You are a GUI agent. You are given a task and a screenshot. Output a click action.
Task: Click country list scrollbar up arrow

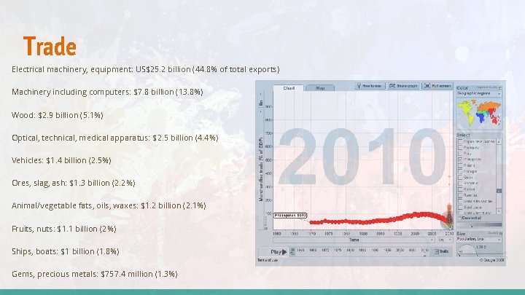[x=499, y=141]
